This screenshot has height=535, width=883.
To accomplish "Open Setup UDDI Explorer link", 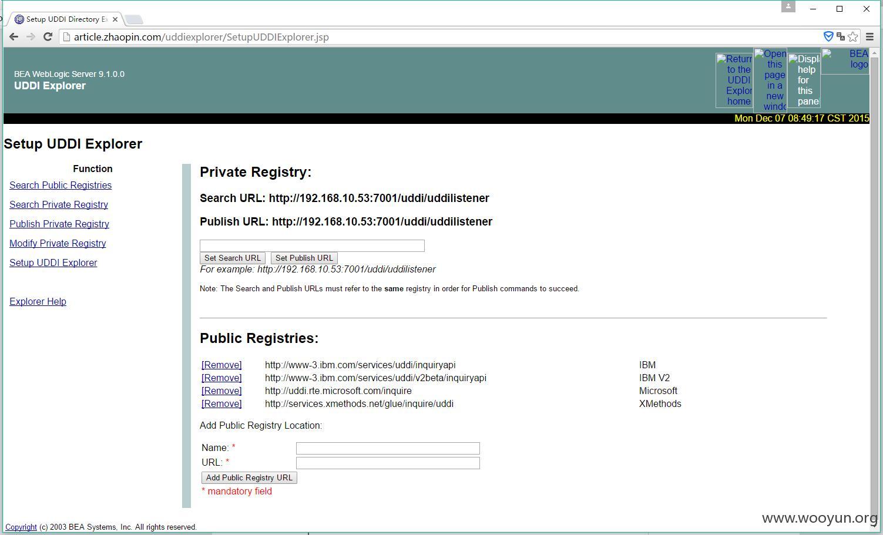I will pos(53,263).
